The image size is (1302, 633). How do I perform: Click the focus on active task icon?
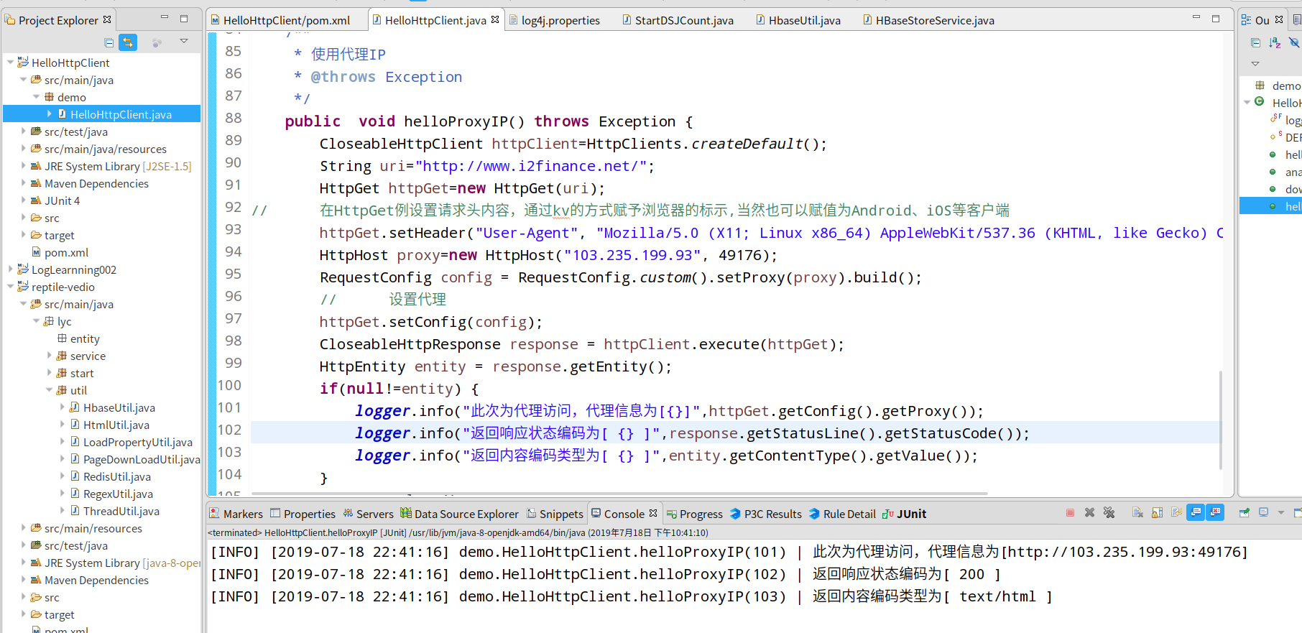click(157, 43)
